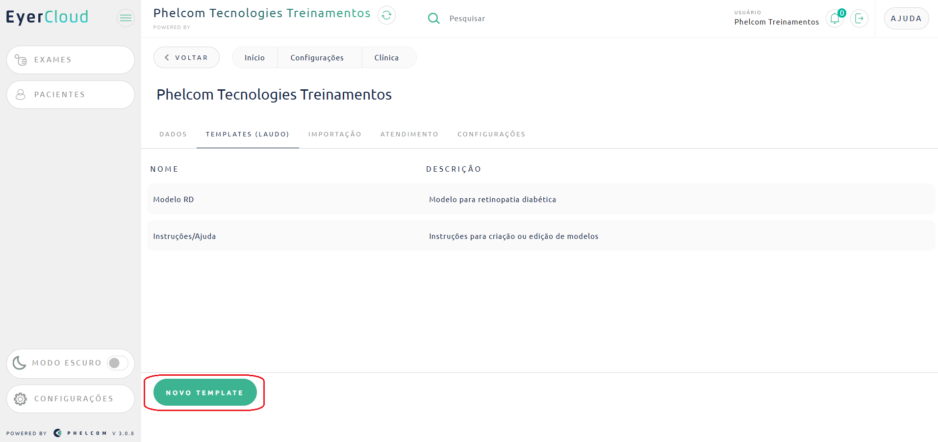
Task: Open the Pacientes section
Action: point(71,95)
